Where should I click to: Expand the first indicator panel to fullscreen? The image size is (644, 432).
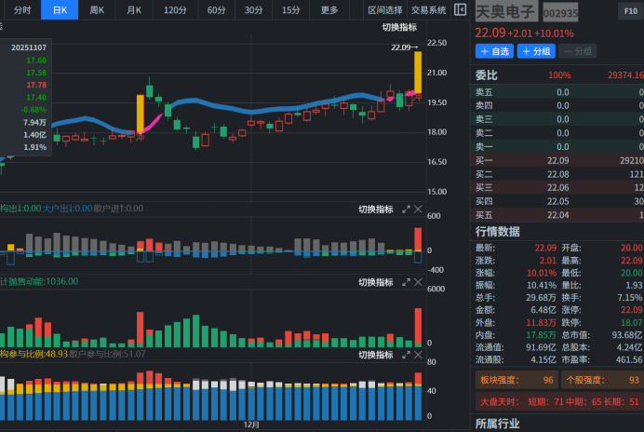(406, 209)
